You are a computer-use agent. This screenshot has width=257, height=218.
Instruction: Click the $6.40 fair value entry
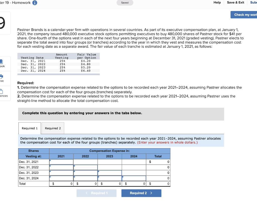(86, 71)
